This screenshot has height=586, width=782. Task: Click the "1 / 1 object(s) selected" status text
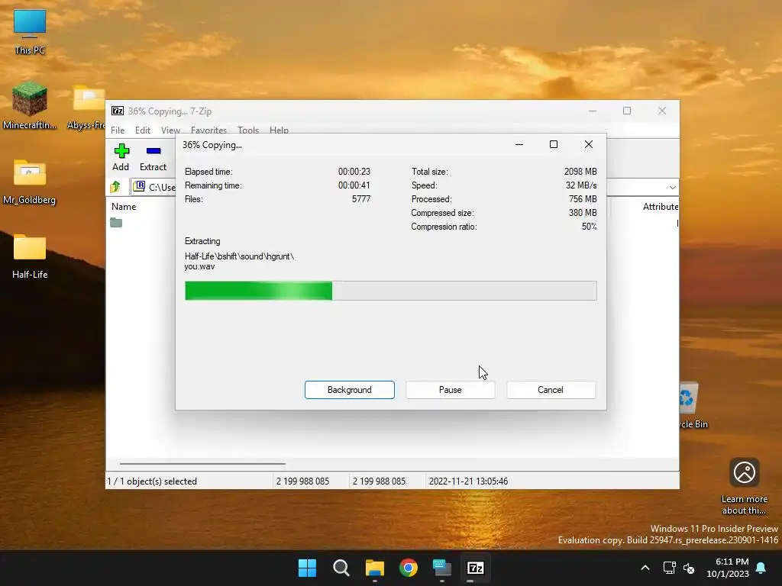coord(152,481)
